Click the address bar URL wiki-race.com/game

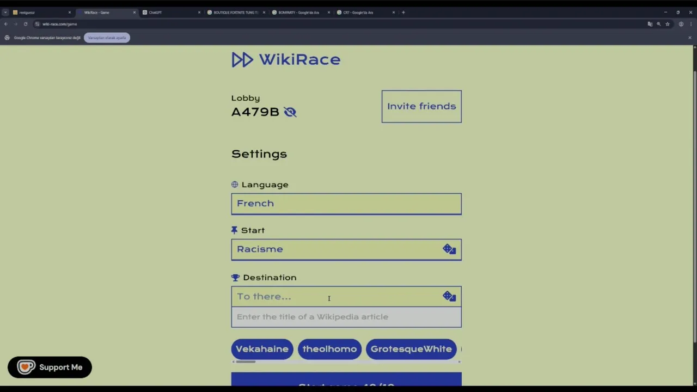coord(60,24)
